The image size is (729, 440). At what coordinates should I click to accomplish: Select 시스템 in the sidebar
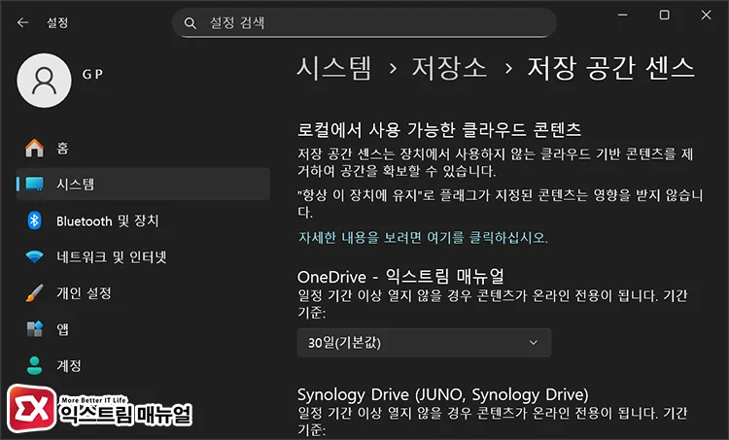pyautogui.click(x=143, y=184)
